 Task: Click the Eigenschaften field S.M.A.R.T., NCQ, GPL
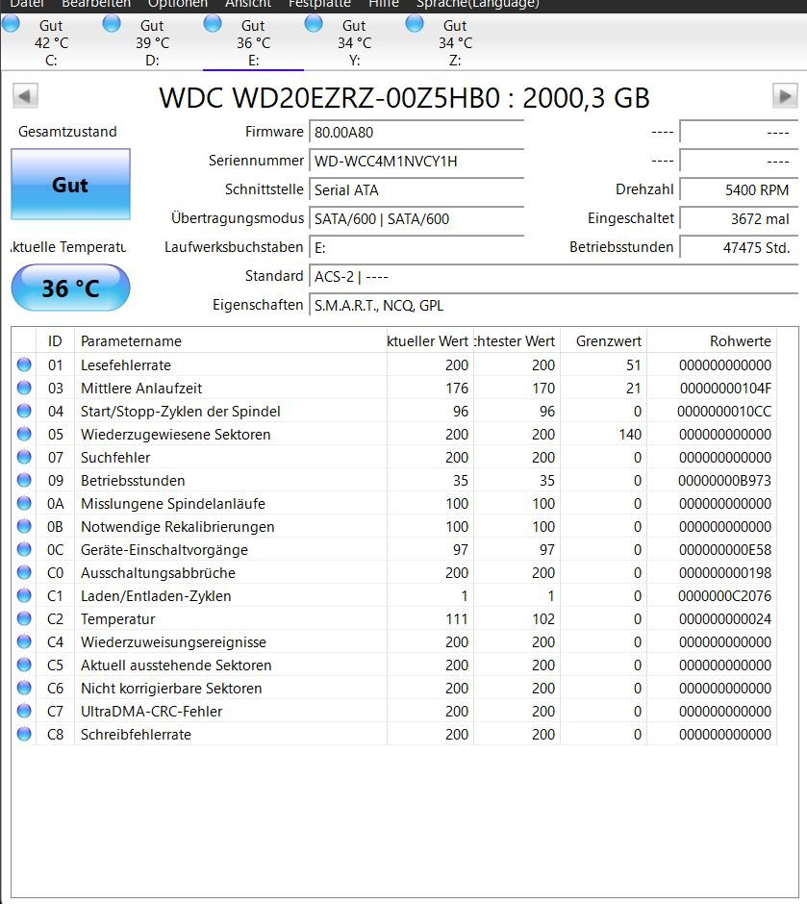(x=553, y=305)
